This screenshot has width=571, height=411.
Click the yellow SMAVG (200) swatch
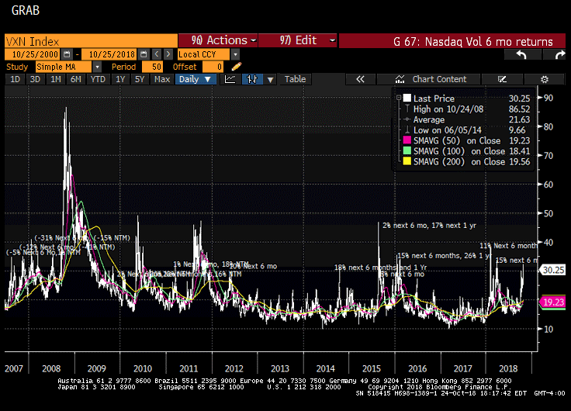(407, 161)
